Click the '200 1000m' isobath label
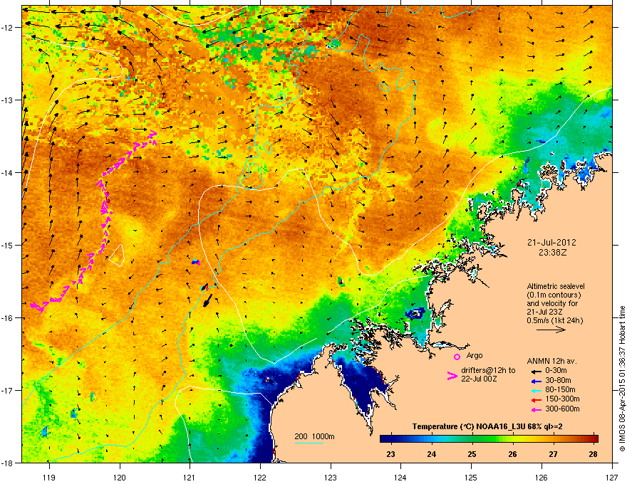Screen dimensions: 627x484 pos(314,436)
